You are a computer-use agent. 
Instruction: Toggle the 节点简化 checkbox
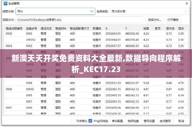[73, 121]
